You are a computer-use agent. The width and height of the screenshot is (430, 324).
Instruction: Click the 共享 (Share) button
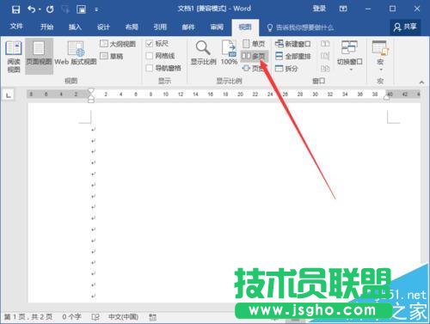[x=405, y=27]
